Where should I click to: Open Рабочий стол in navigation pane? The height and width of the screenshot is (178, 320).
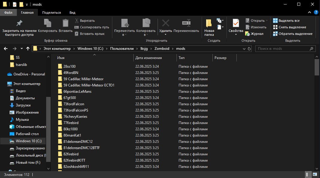coord(24,134)
